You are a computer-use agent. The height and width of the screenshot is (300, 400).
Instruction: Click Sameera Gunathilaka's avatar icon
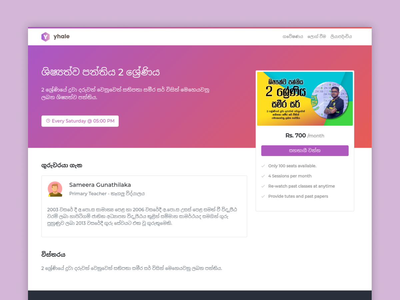pyautogui.click(x=55, y=189)
